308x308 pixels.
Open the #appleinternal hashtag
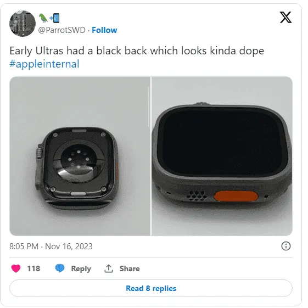click(44, 64)
